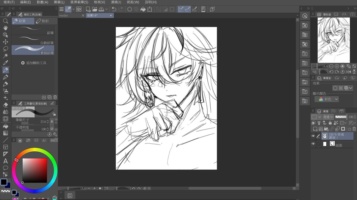The image size is (357, 200).
Task: Hide 圖層 1 using its eye icon
Action: [313, 136]
